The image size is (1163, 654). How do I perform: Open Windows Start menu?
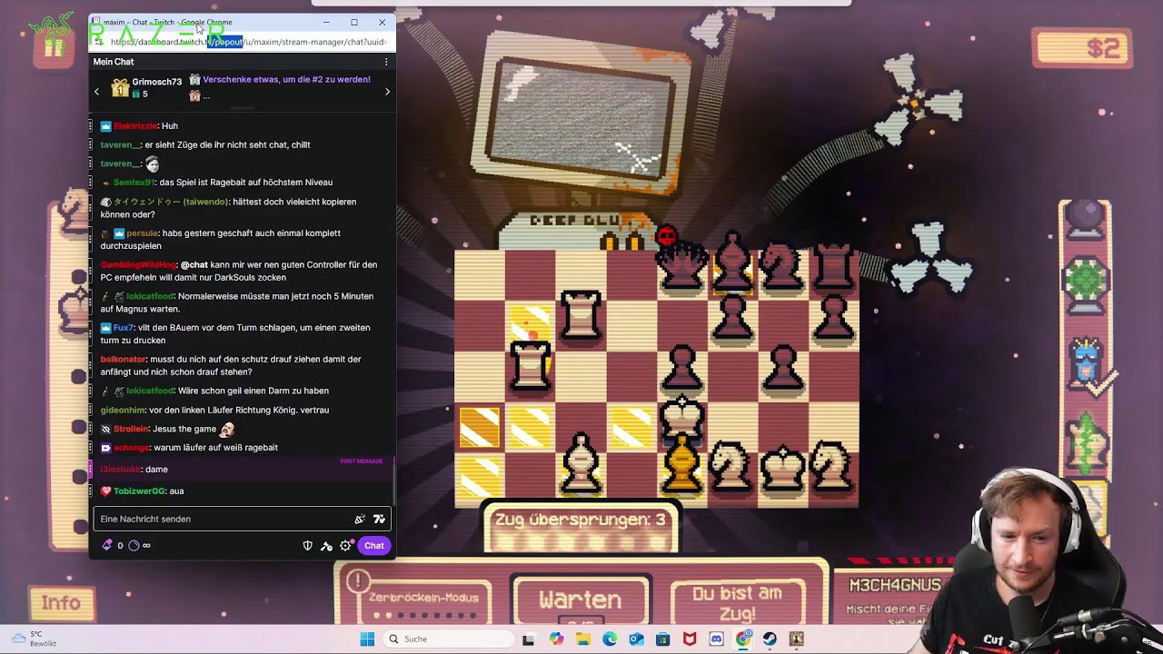pyautogui.click(x=367, y=639)
